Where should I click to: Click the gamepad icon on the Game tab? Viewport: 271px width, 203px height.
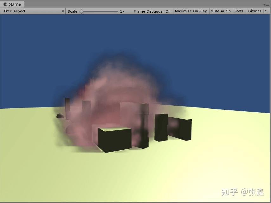pos(5,4)
